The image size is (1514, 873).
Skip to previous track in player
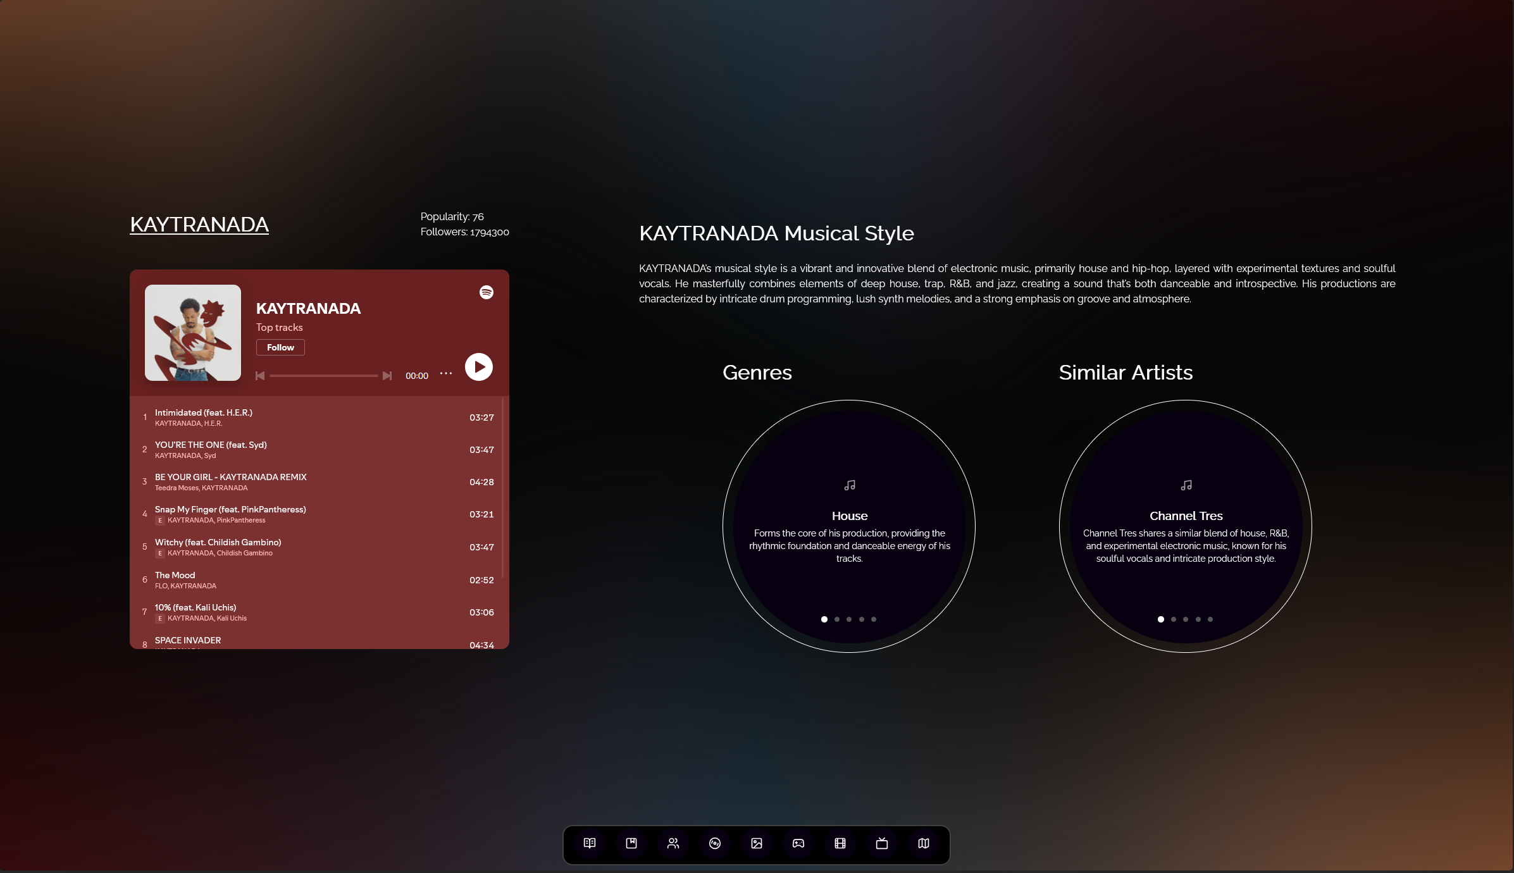pos(260,376)
